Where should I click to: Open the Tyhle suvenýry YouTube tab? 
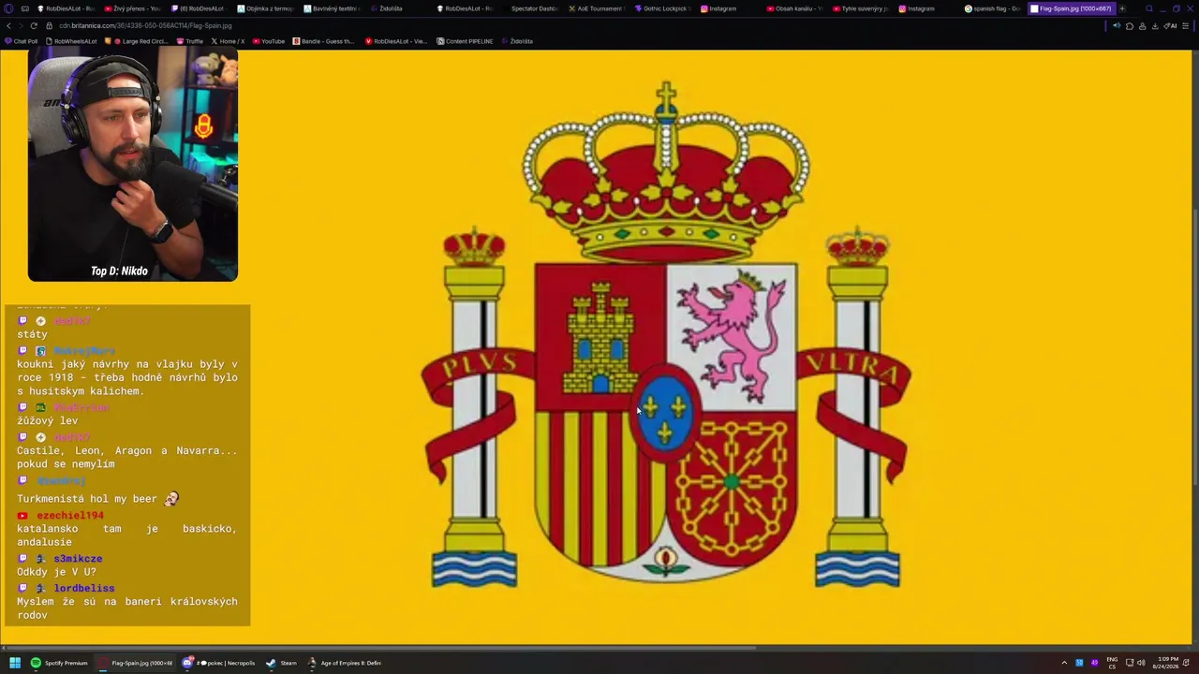click(x=863, y=8)
